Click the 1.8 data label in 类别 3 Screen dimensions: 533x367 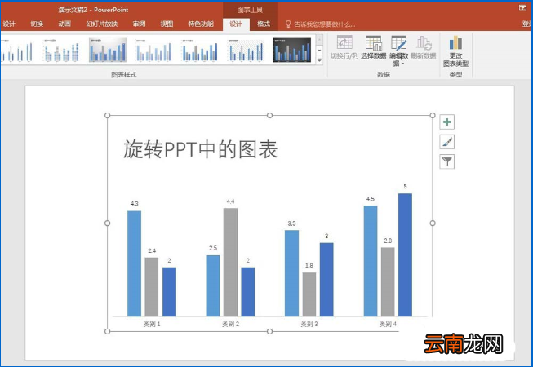[x=309, y=265]
